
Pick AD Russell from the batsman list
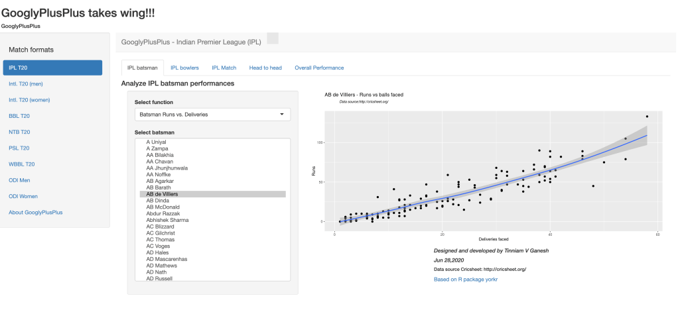pos(159,279)
